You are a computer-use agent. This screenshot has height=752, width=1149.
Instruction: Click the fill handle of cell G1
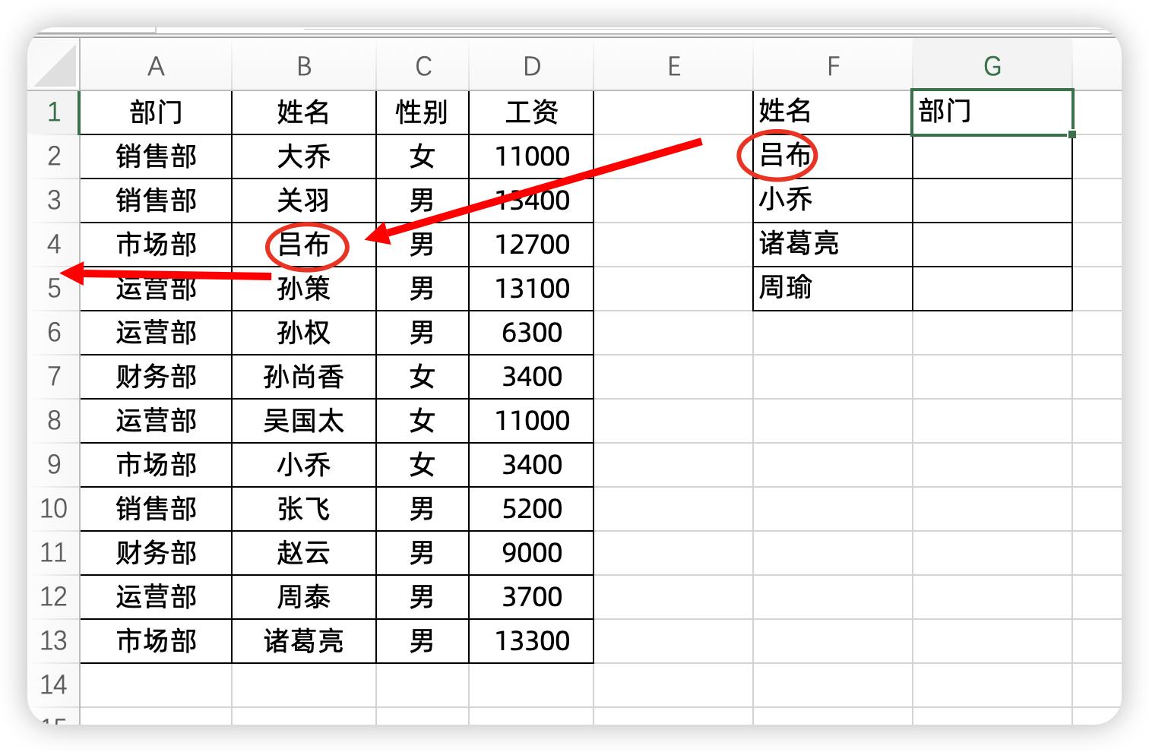click(x=1071, y=134)
